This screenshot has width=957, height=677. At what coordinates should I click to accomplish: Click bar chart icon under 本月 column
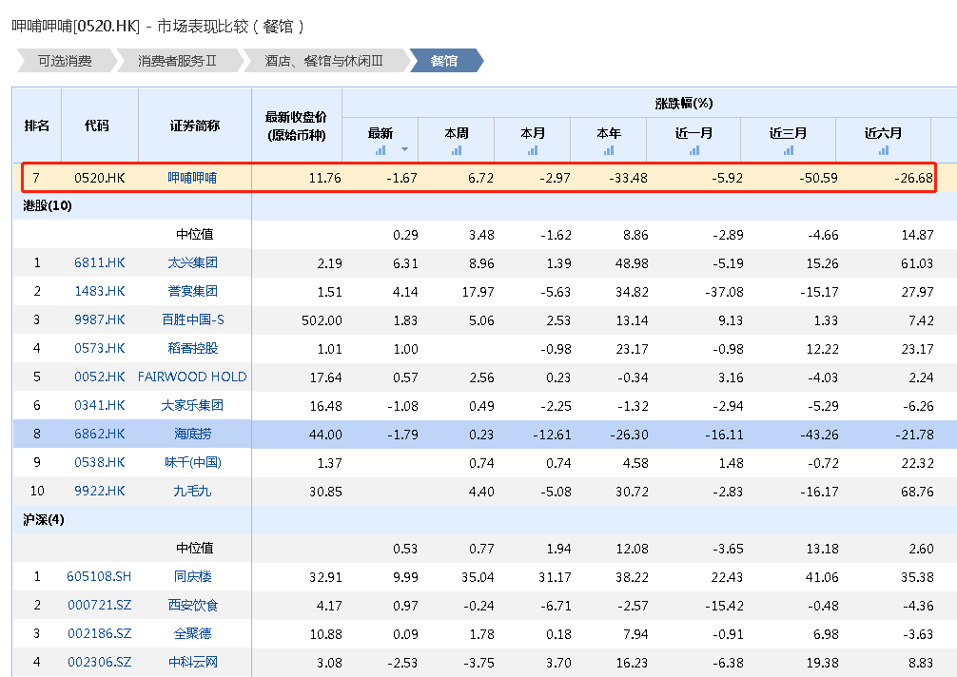click(x=533, y=150)
